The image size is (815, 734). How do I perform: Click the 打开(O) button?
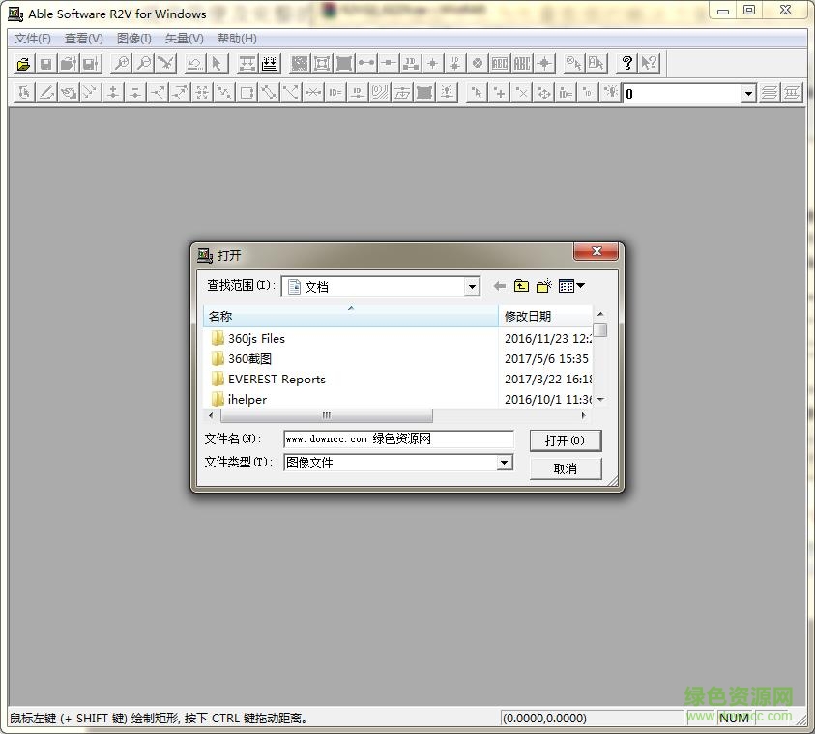pyautogui.click(x=566, y=440)
